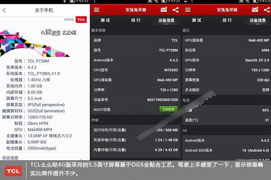Select 副摄像头 5.0MP BSI row
Viewport: 271px width, 180px height.
26,142
